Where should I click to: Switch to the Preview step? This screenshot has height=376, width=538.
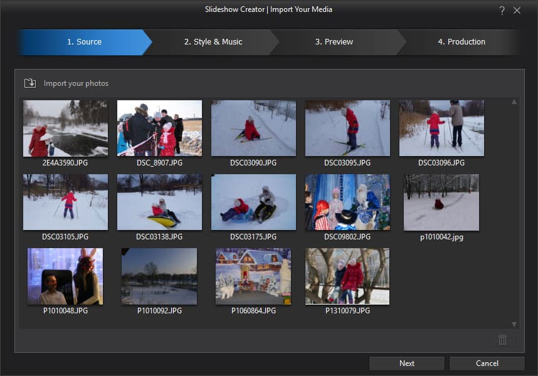tap(334, 42)
